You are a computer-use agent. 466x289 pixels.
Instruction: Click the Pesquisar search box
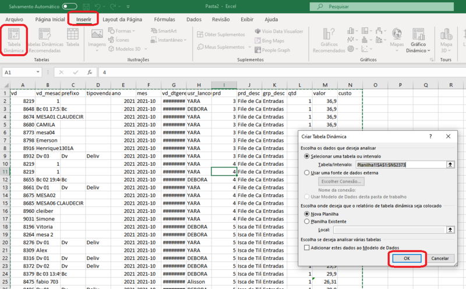pyautogui.click(x=382, y=6)
